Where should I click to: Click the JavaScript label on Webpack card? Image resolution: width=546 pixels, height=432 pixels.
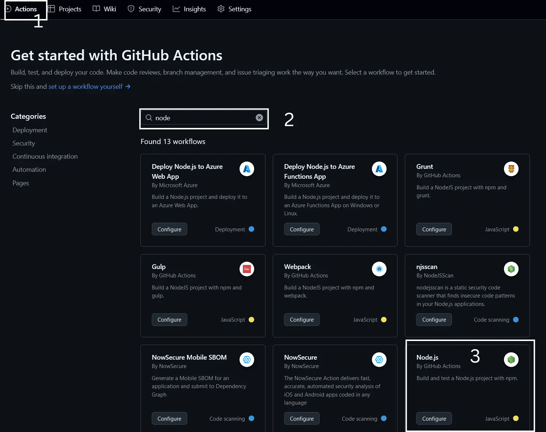click(365, 319)
